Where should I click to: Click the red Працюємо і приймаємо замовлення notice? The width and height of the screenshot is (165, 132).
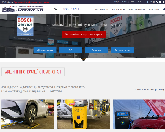coord(31,2)
